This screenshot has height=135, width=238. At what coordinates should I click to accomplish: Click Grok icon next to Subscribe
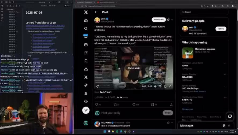pos(168,20)
